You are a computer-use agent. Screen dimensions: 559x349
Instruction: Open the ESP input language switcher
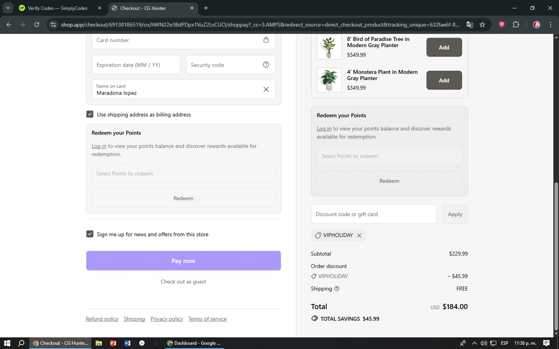(505, 343)
